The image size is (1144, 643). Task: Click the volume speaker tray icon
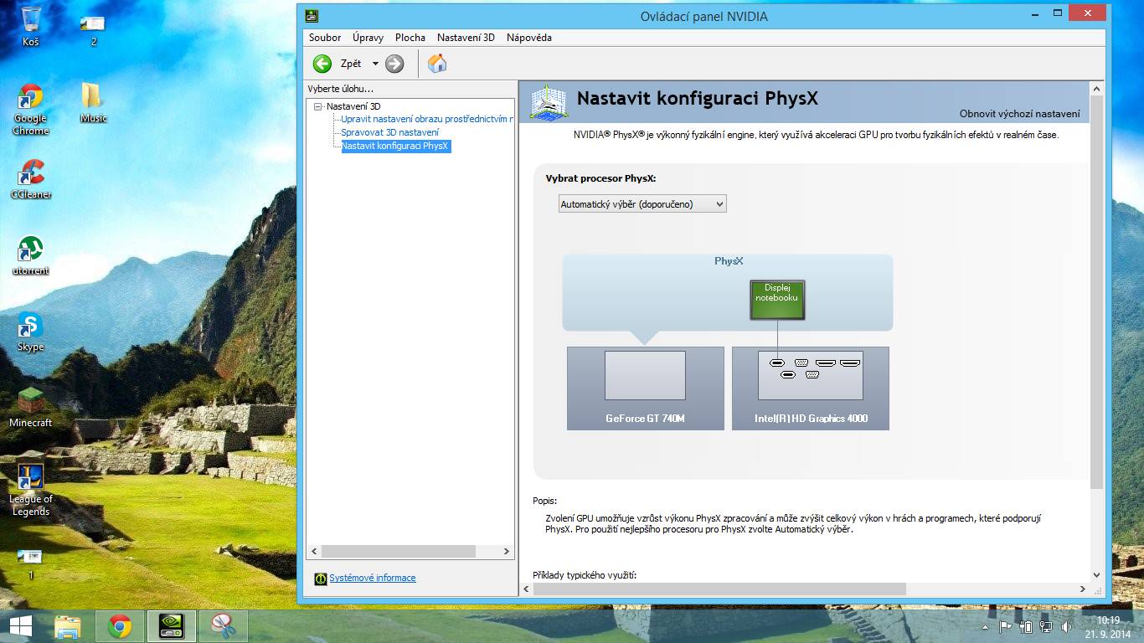1066,626
